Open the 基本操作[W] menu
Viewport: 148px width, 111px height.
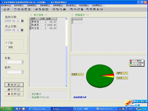click(6, 5)
